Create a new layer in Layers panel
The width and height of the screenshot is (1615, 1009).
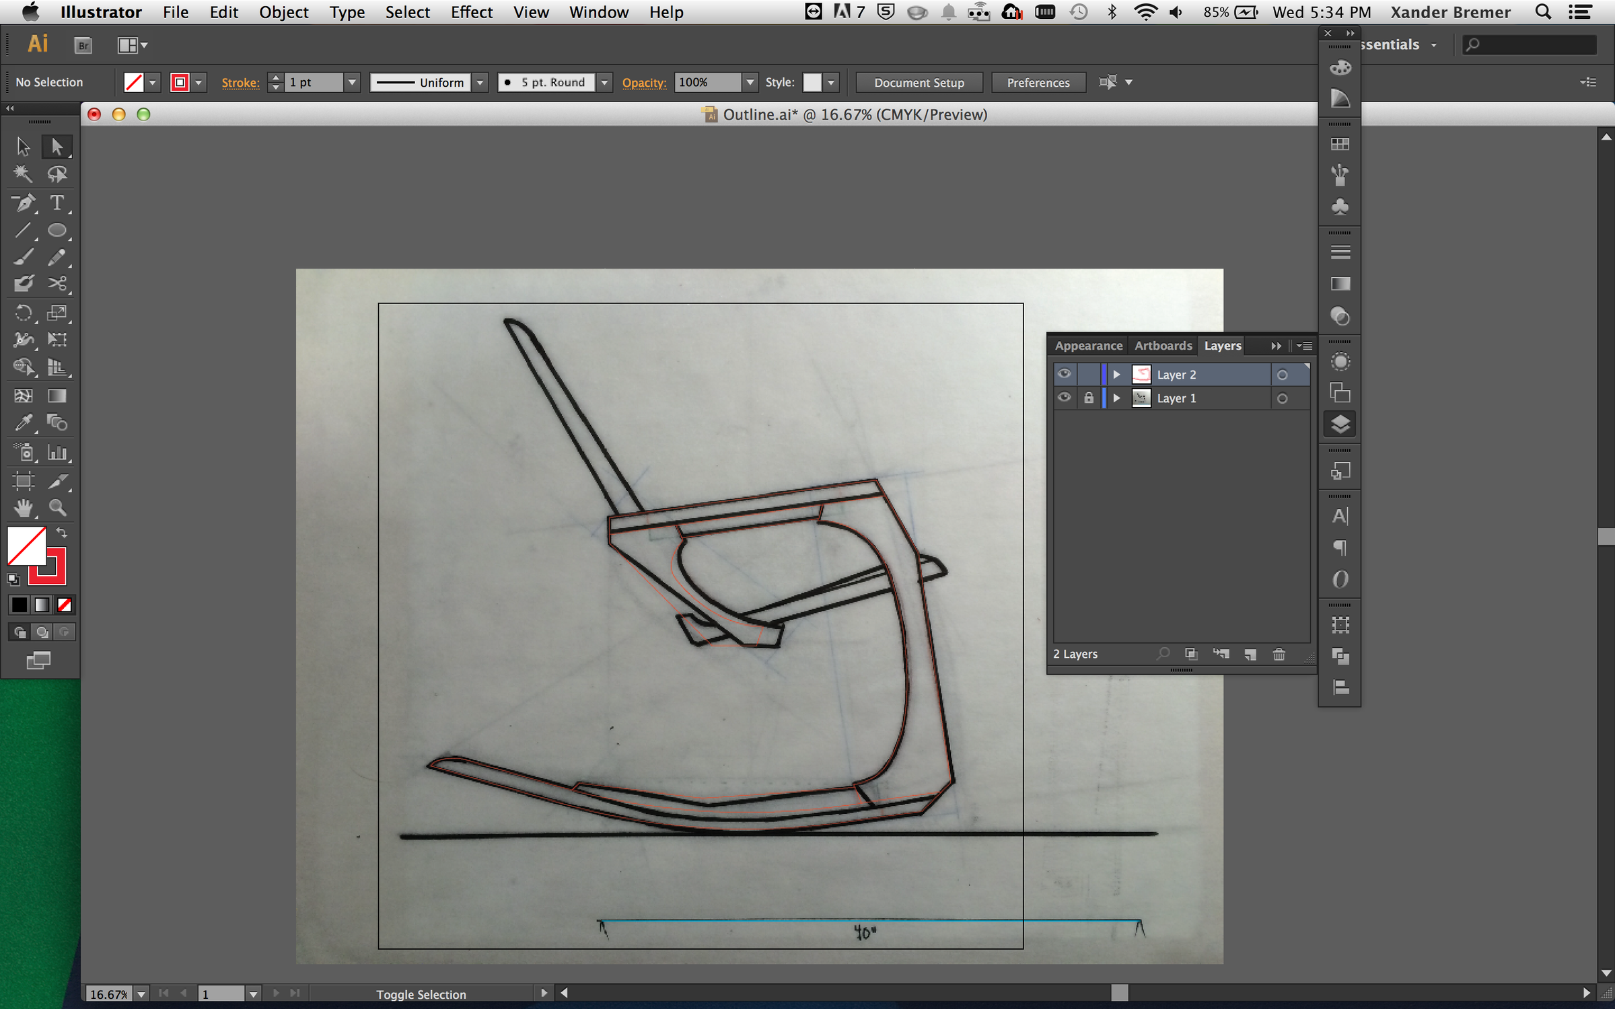1250,654
